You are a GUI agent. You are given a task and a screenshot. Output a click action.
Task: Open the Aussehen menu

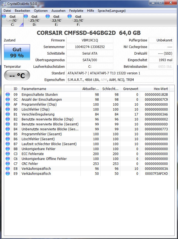click(x=58, y=11)
